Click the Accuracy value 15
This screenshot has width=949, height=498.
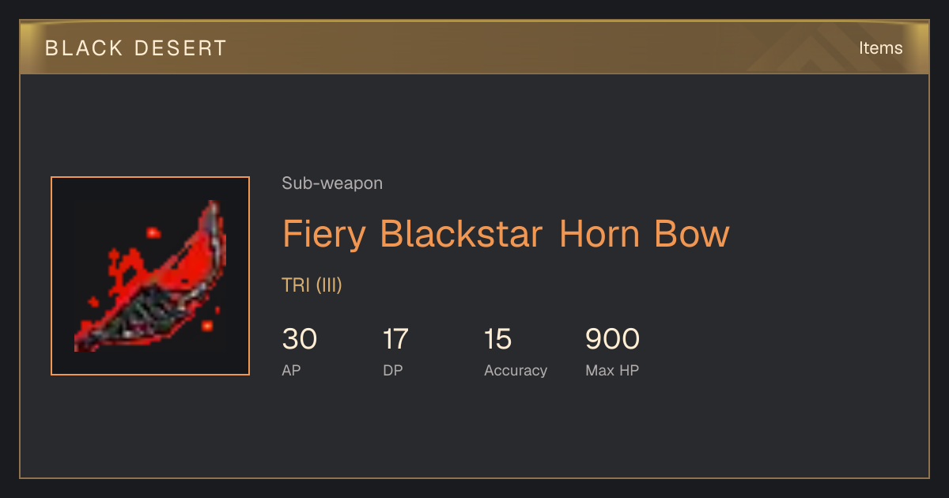pyautogui.click(x=498, y=339)
